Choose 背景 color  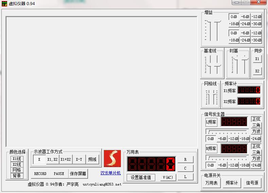17,176
